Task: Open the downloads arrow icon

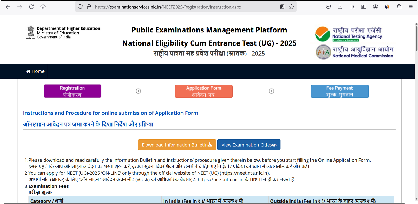Action: [x=340, y=7]
